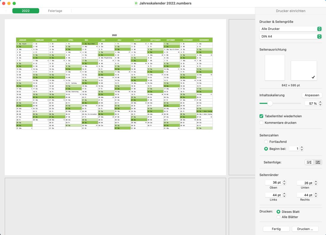This screenshot has height=235, width=326.
Task: Choose left-to-right page order icon
Action: coord(318,162)
